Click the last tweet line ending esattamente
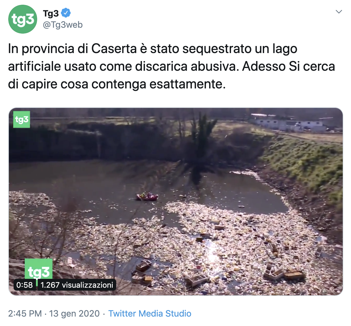 (117, 84)
